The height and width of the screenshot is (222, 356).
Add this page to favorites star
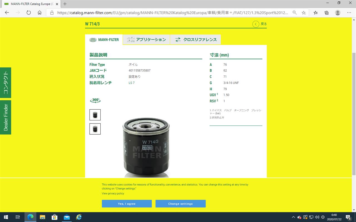[x=304, y=12]
